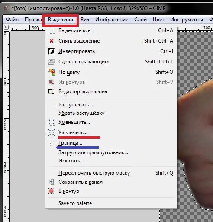Click the Сделать плавающим icon
This screenshot has width=213, height=222.
pyautogui.click(x=52, y=62)
